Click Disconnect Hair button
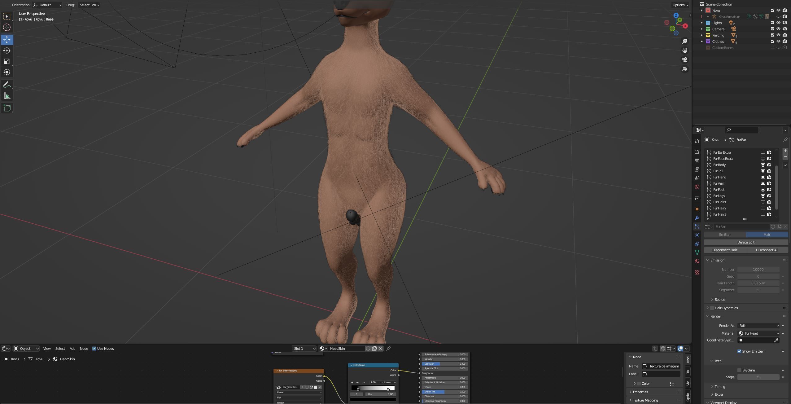Viewport: 791px width, 404px height. coord(725,250)
